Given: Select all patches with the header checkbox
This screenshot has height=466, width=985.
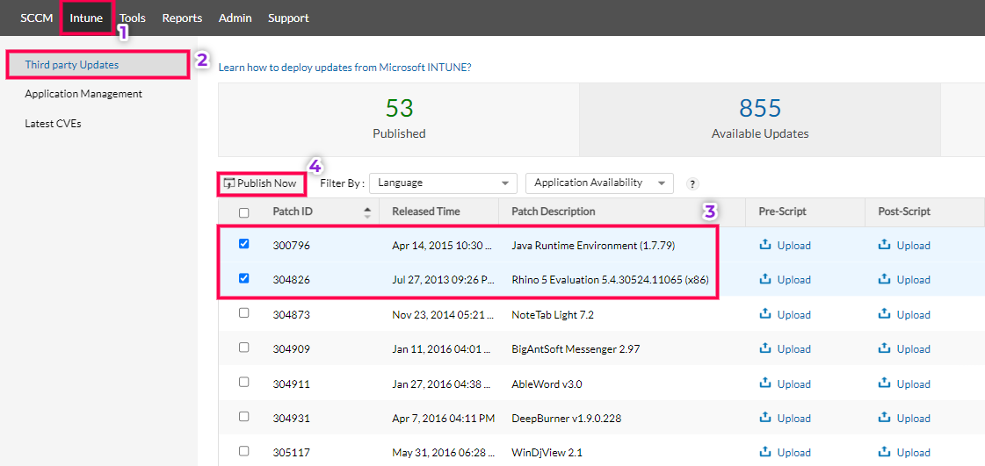Looking at the screenshot, I should (244, 212).
